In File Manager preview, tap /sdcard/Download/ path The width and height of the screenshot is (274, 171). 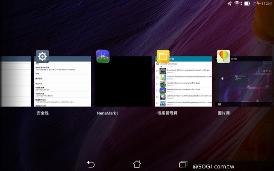click(x=169, y=64)
